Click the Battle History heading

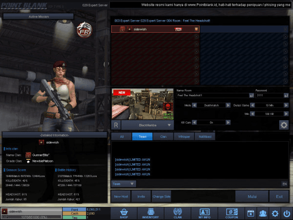(x=66, y=170)
